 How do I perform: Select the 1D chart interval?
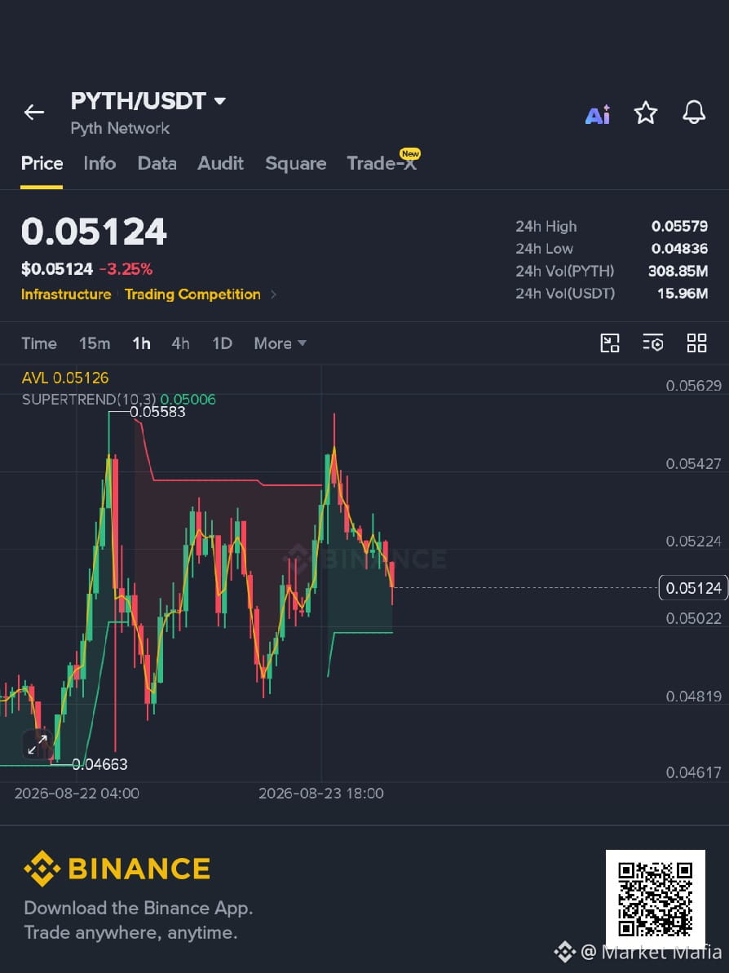pyautogui.click(x=222, y=343)
